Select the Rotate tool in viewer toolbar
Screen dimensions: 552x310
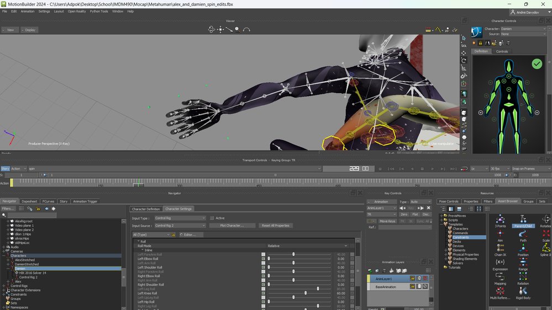(464, 61)
